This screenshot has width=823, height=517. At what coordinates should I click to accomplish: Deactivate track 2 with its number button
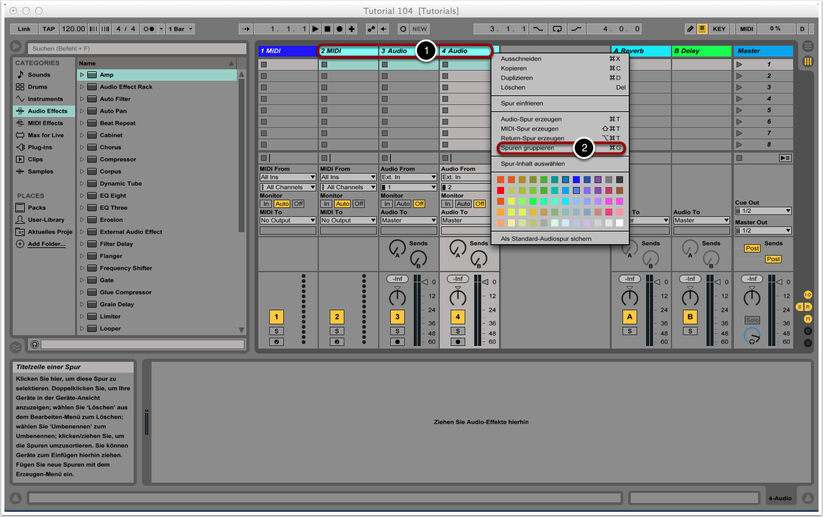point(337,317)
